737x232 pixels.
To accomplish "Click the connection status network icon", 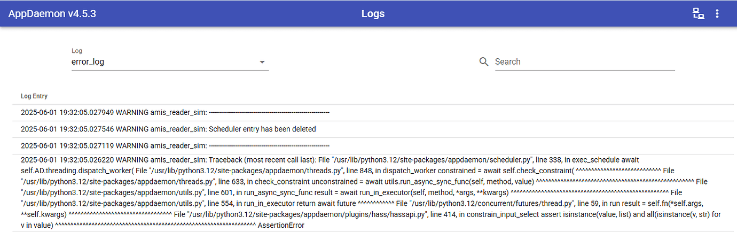I will point(698,14).
